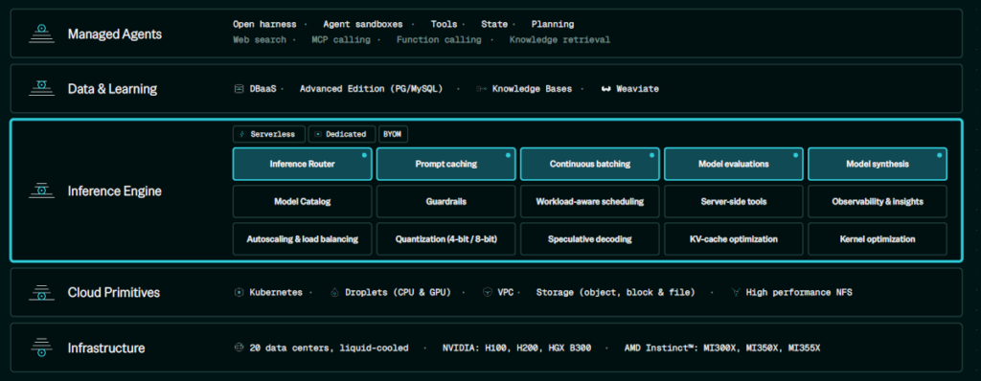The width and height of the screenshot is (981, 381).
Task: Click the Data & Learning layer icon
Action: coord(42,88)
